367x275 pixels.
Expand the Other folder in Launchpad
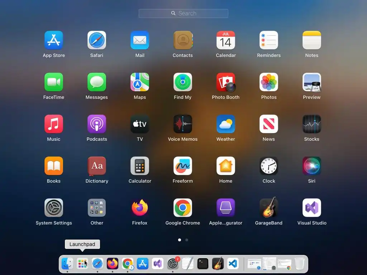pyautogui.click(x=97, y=208)
